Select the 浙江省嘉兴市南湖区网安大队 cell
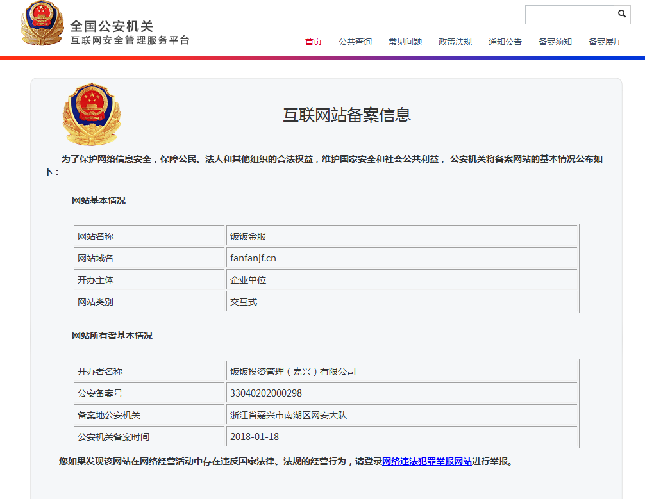 pyautogui.click(x=402, y=415)
